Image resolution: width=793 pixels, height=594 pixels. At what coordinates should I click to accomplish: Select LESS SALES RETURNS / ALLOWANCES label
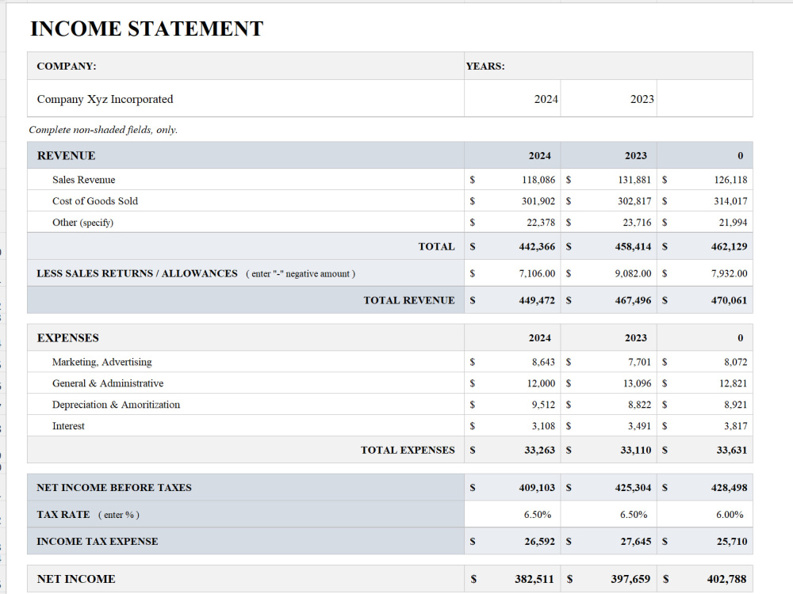coord(137,273)
